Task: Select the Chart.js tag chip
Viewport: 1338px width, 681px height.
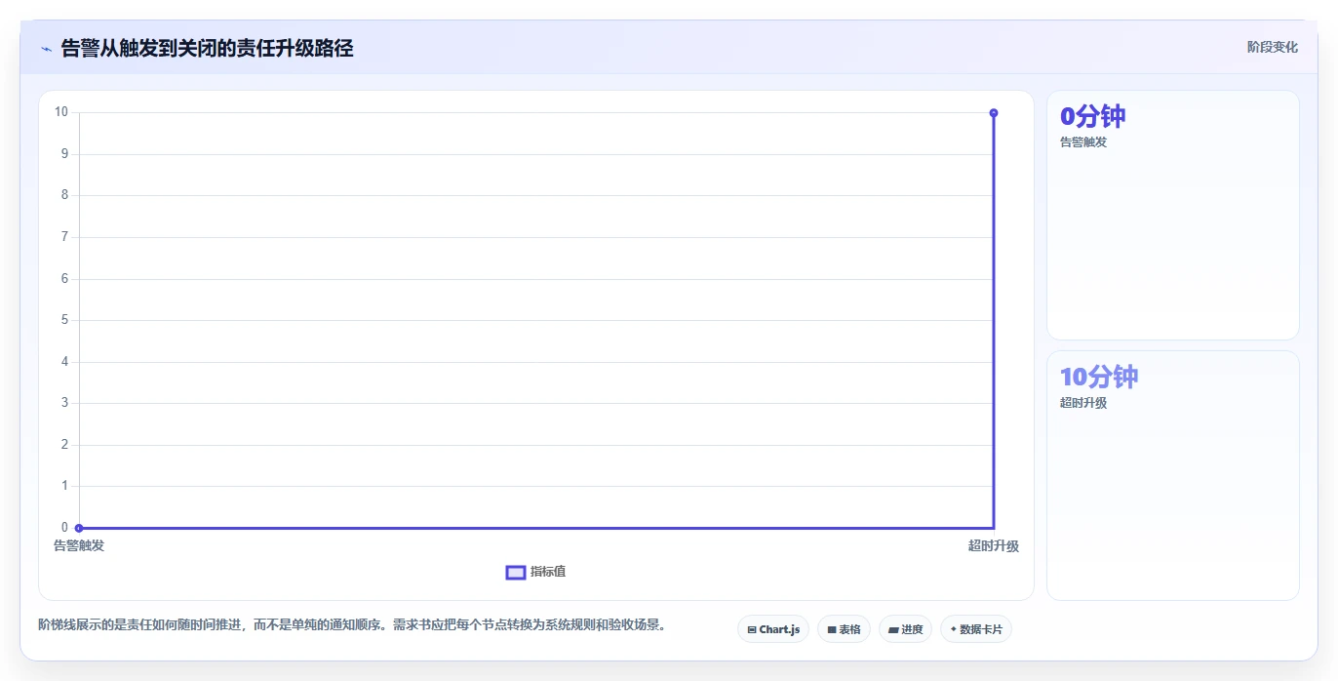Action: tap(773, 629)
